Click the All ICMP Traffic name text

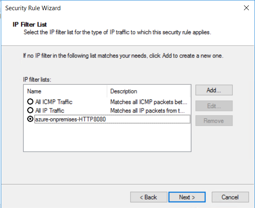click(54, 102)
